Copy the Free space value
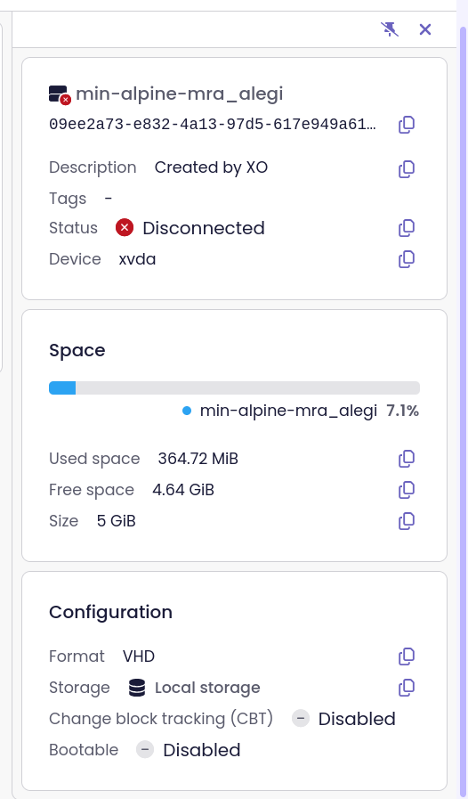 [x=407, y=490]
